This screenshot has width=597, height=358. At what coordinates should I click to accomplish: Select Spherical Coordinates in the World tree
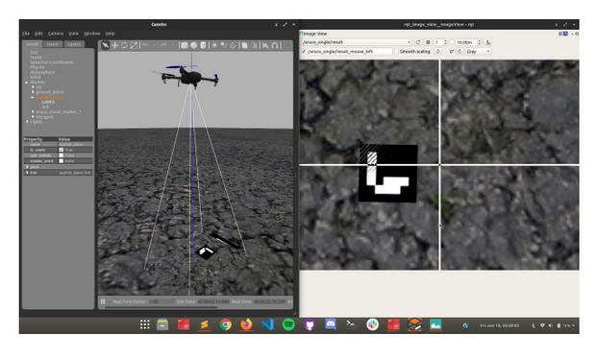coord(51,62)
